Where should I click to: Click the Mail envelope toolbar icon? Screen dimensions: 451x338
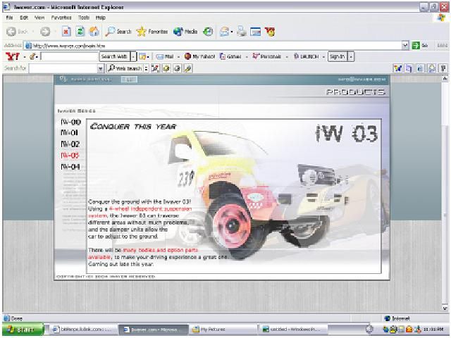[x=224, y=31]
